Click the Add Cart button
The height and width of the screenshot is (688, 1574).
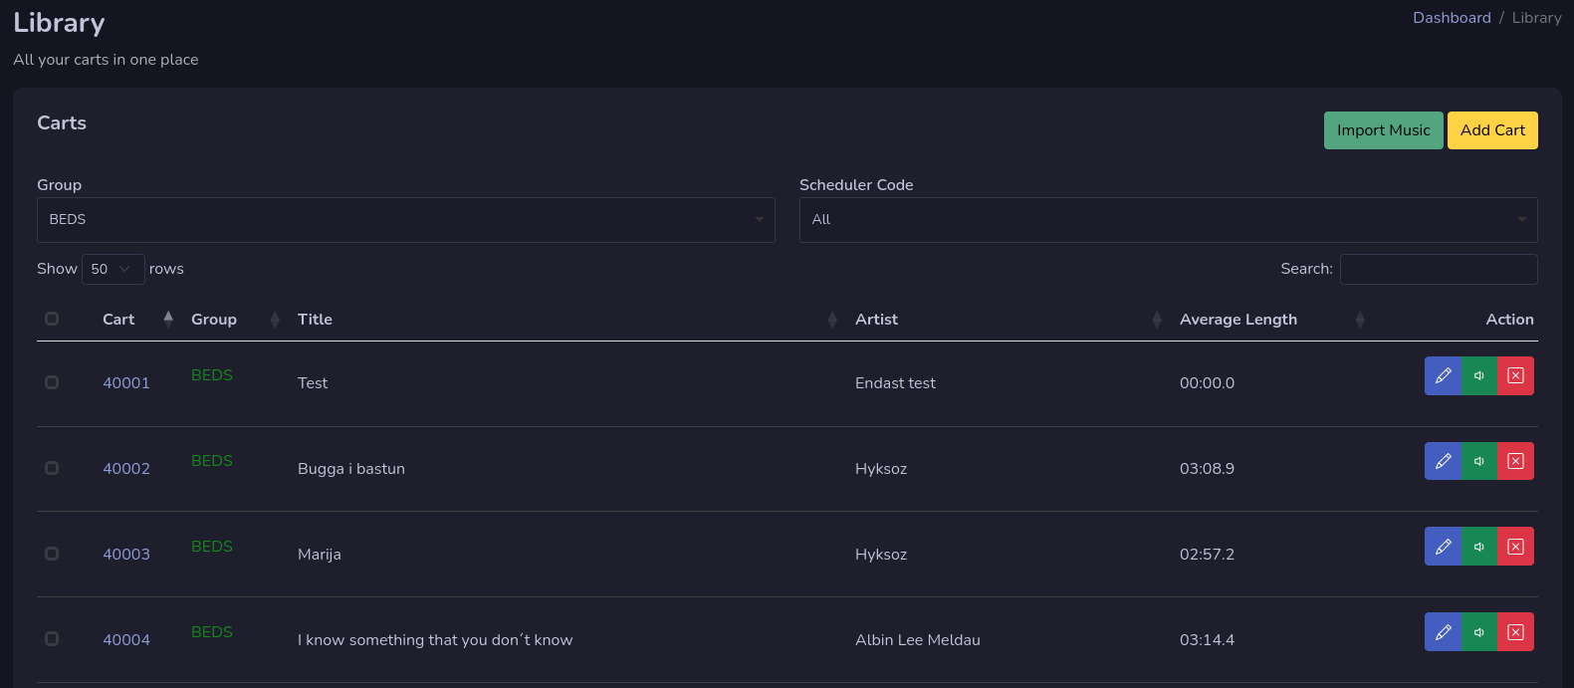[x=1492, y=130]
